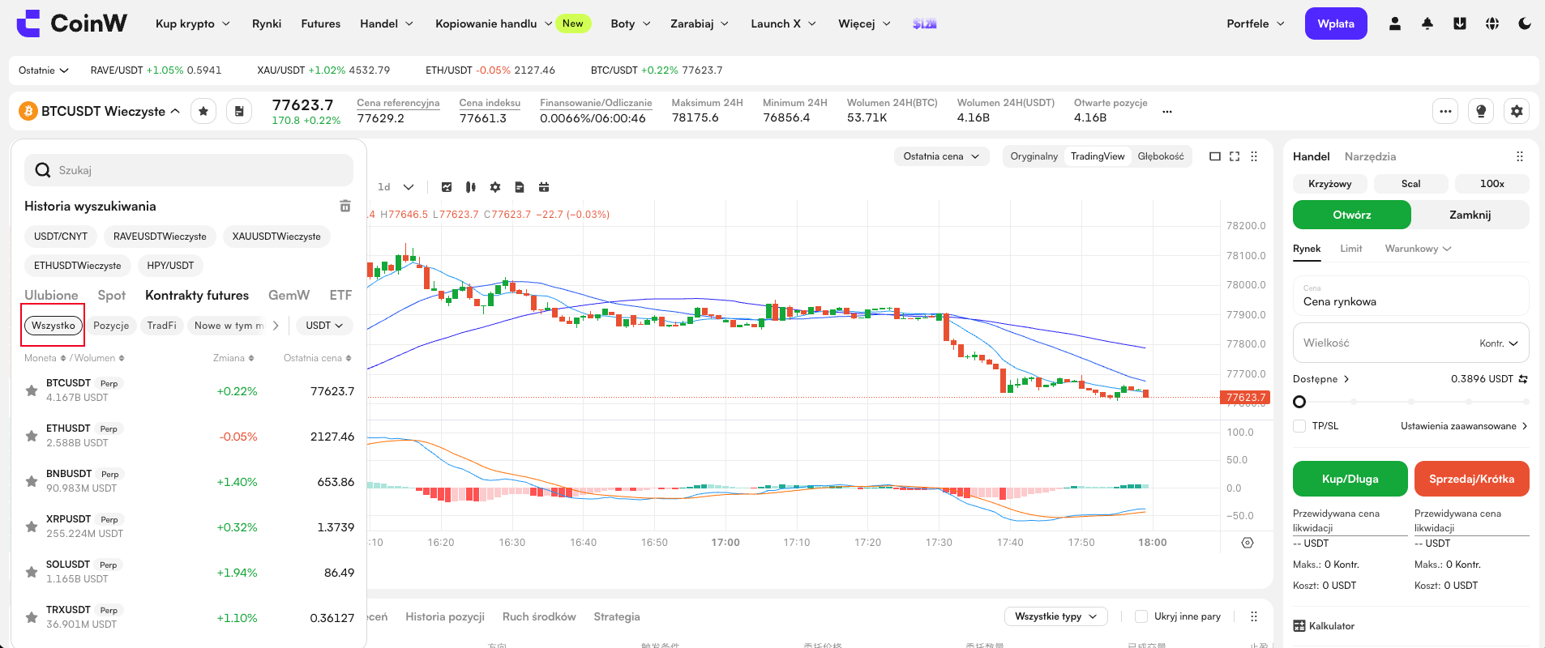
Task: Click the magnifier search icon
Action: (43, 170)
